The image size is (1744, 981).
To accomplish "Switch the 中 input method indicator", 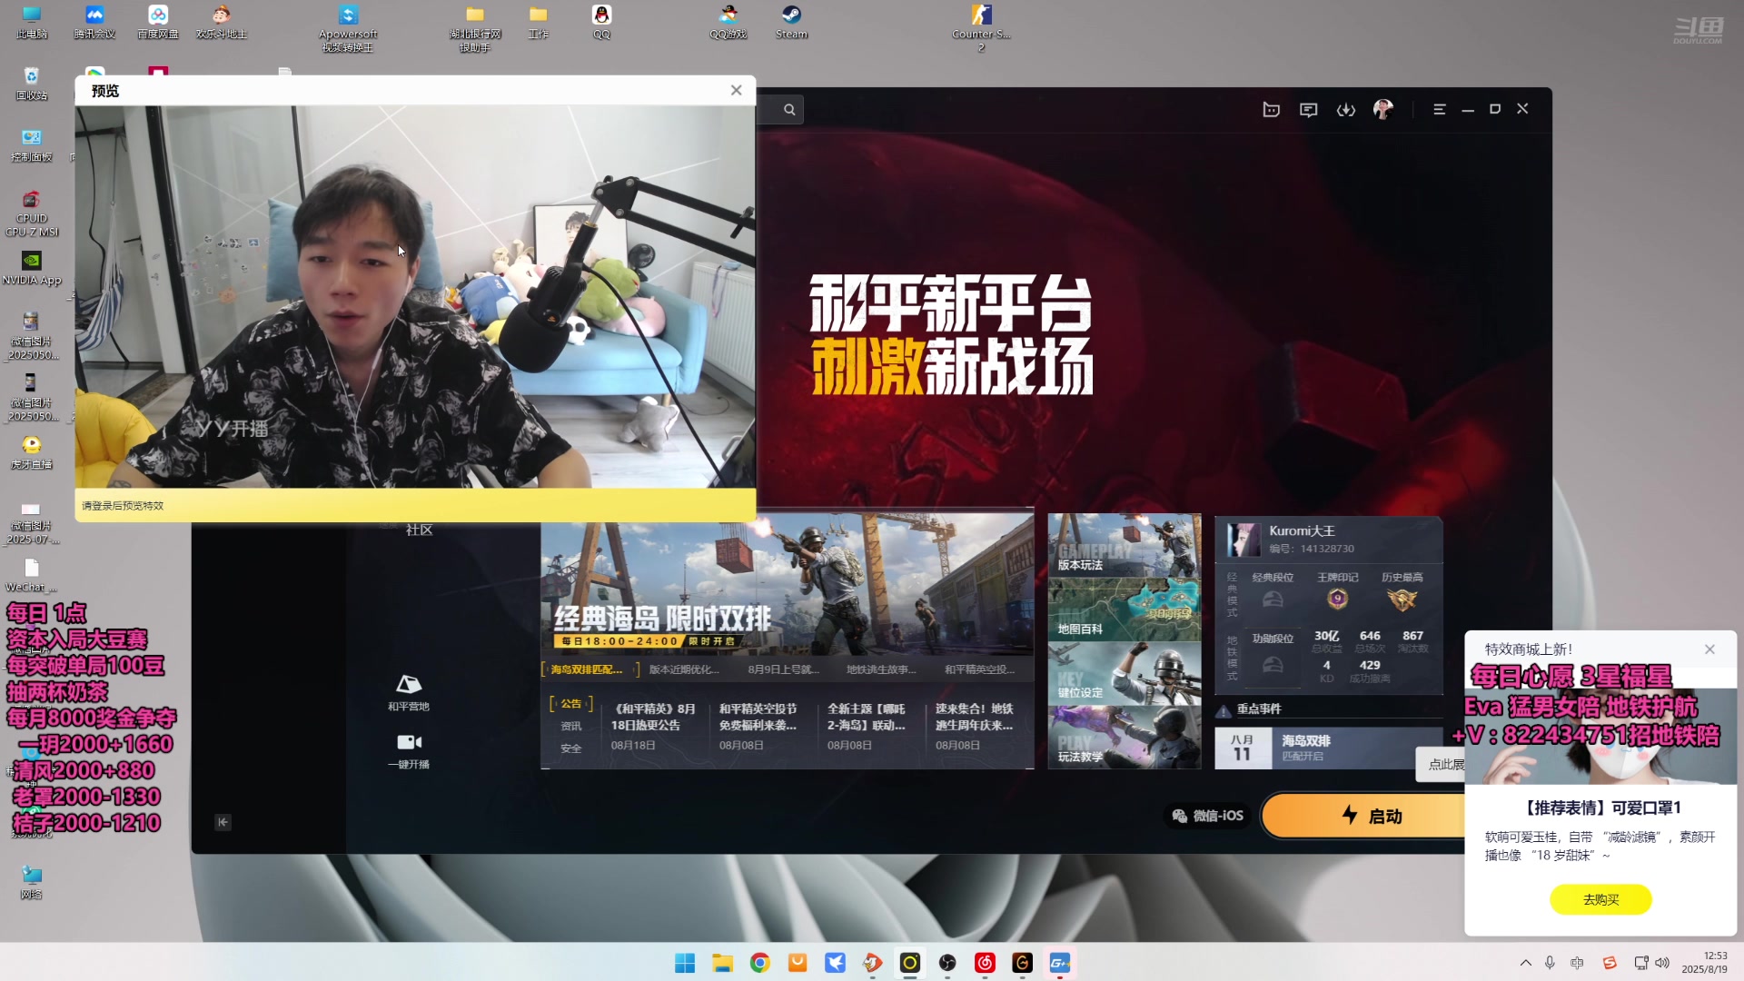I will point(1577,963).
